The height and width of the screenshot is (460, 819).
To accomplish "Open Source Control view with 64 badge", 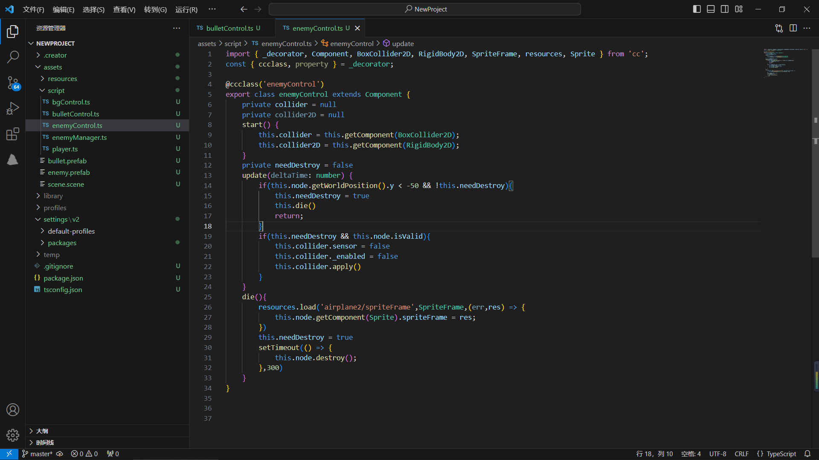I will [x=13, y=83].
